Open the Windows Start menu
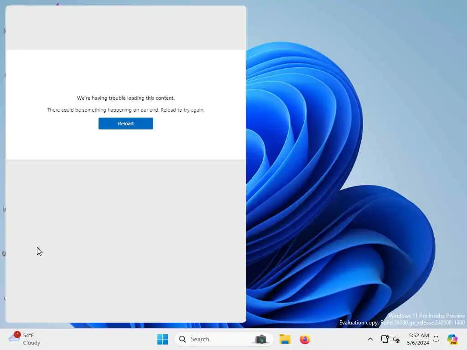Viewport: 467px width, 350px height. click(x=163, y=339)
